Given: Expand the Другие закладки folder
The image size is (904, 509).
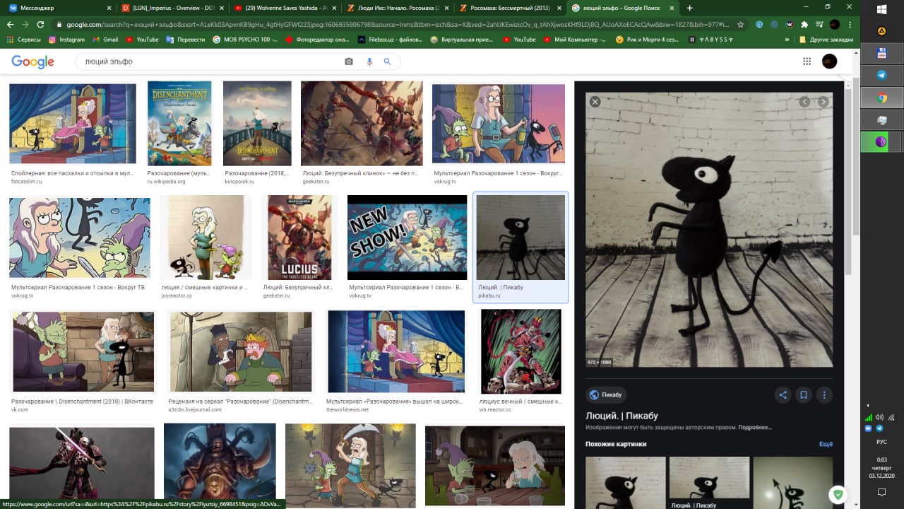Looking at the screenshot, I should [x=826, y=40].
